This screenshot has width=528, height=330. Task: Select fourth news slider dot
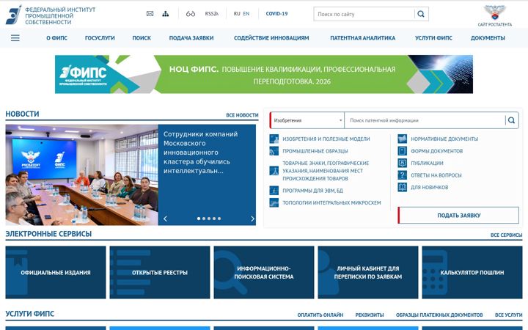point(214,219)
